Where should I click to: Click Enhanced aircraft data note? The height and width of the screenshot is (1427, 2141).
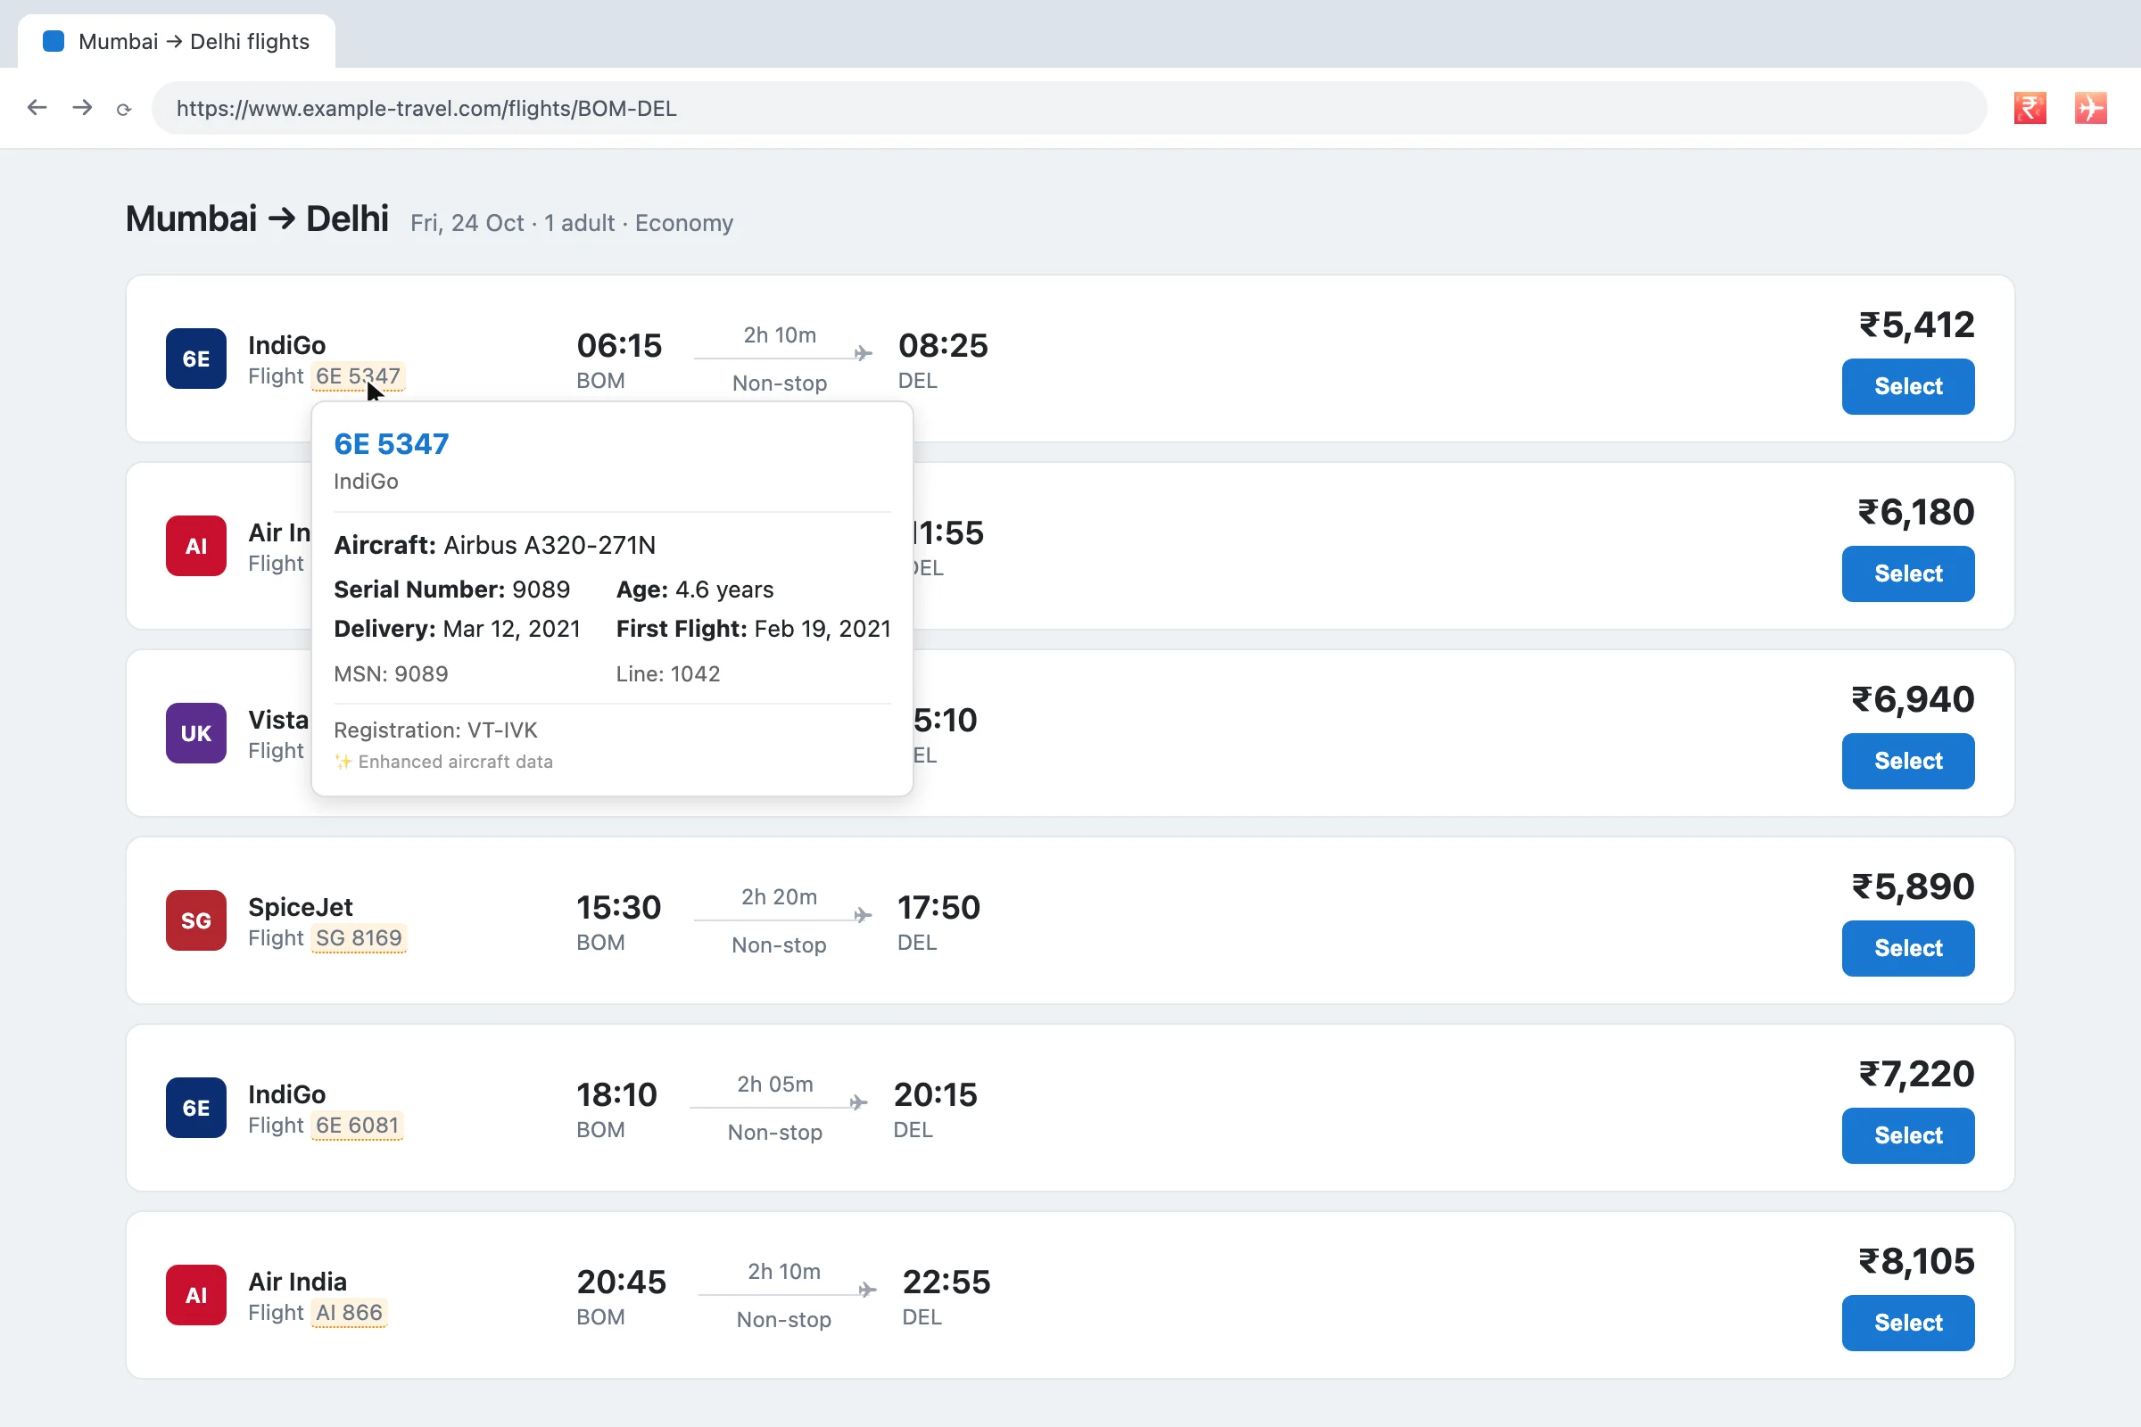(x=443, y=762)
